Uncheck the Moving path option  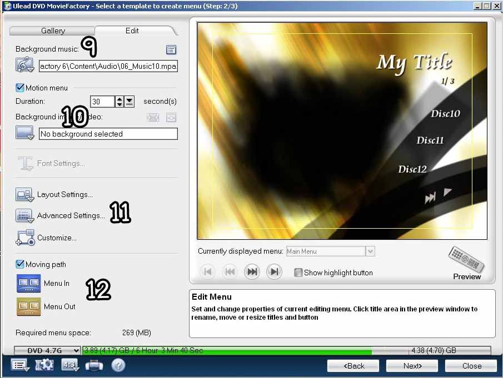click(20, 264)
